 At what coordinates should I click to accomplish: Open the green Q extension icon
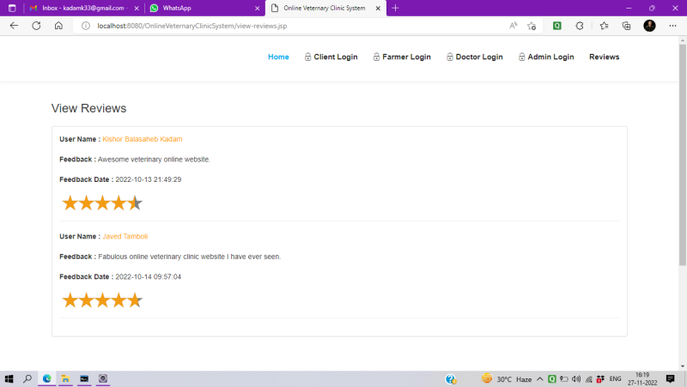point(556,26)
